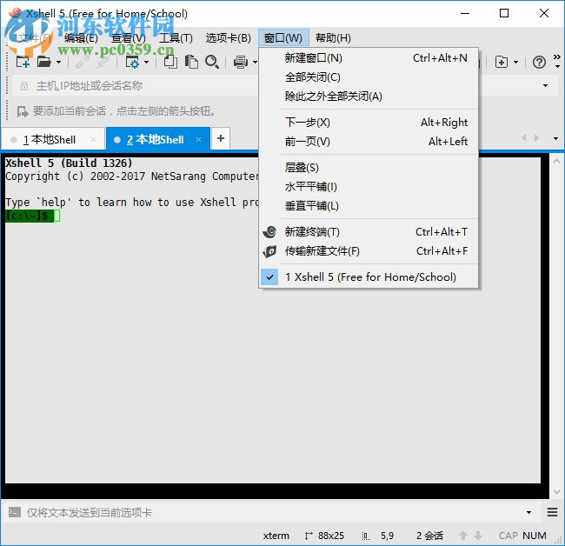Focus the 仅将文本发送到当前选项卡 input
565x546 pixels.
tap(274, 512)
